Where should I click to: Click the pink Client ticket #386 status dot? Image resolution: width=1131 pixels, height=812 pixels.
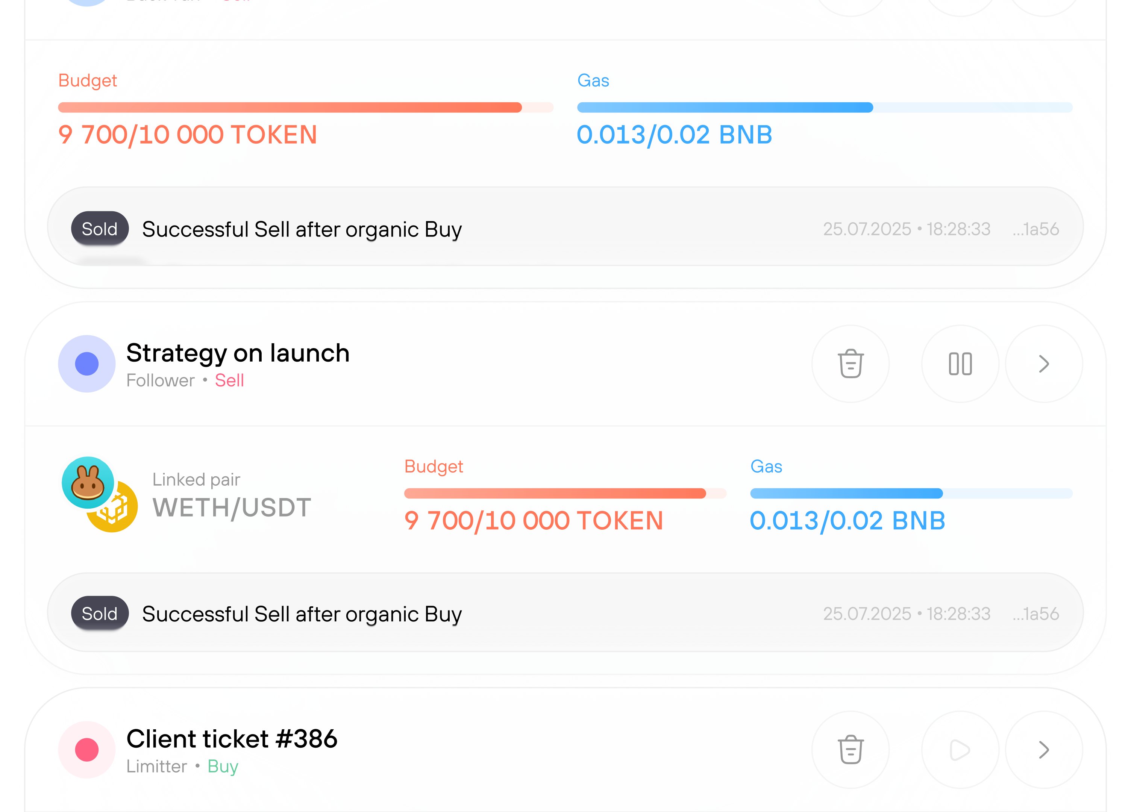[x=87, y=750]
